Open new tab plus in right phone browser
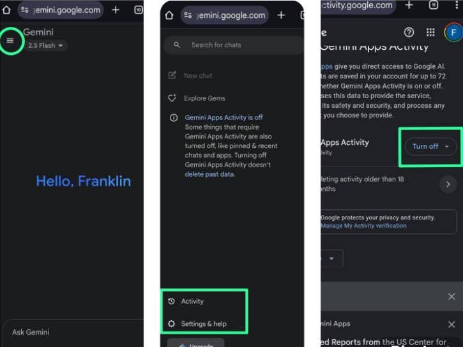This screenshot has height=347, width=463. click(409, 5)
